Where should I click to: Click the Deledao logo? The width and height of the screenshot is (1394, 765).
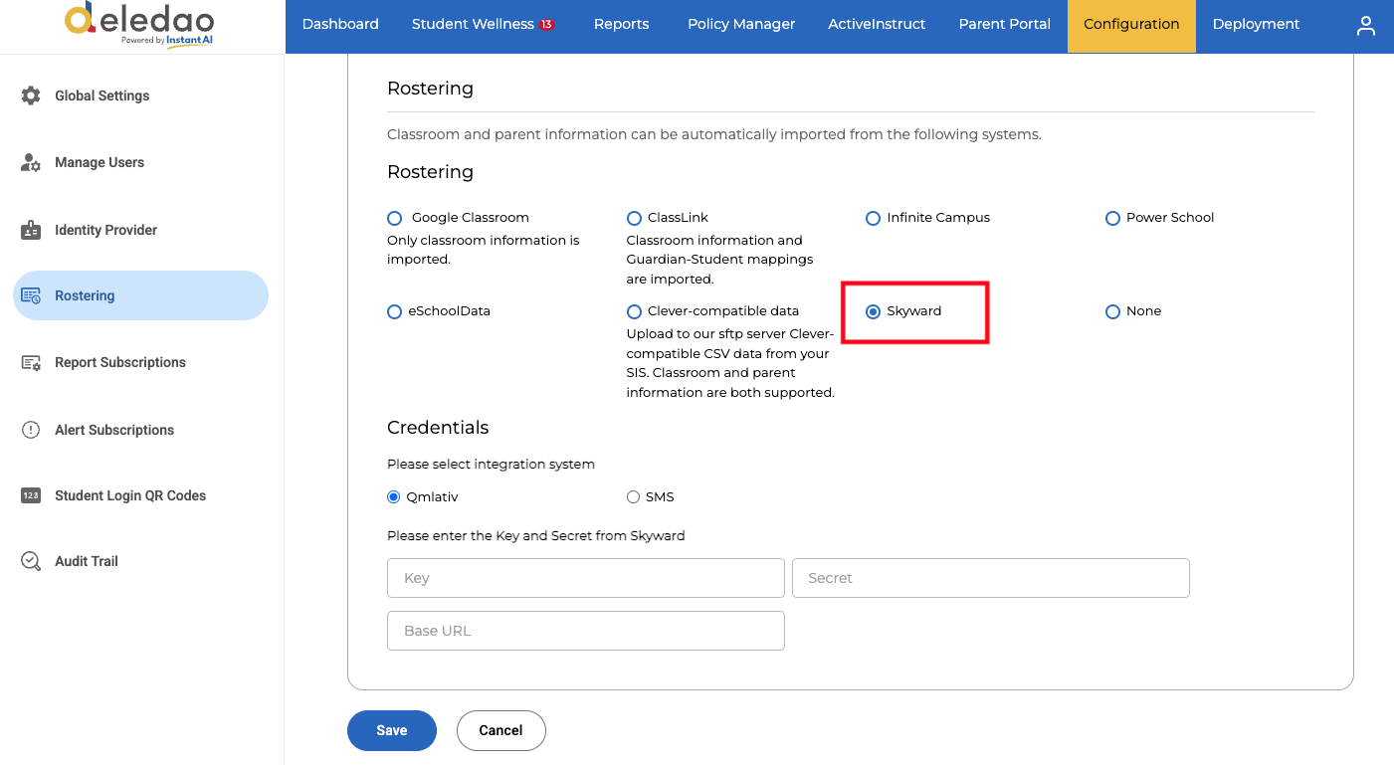click(138, 24)
